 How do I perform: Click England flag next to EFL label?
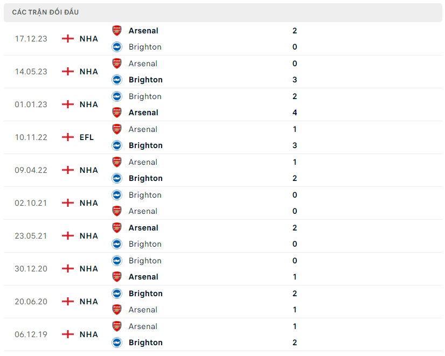click(68, 137)
